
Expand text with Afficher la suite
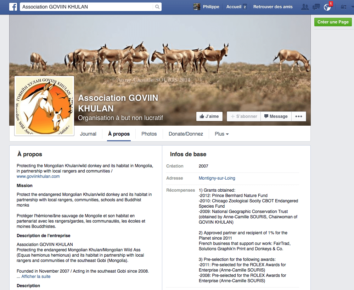click(36, 277)
